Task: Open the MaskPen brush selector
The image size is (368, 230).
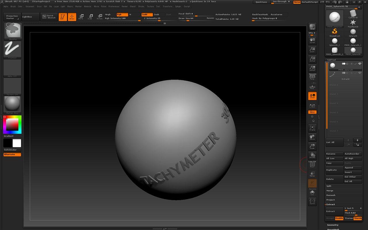Action: [12, 31]
